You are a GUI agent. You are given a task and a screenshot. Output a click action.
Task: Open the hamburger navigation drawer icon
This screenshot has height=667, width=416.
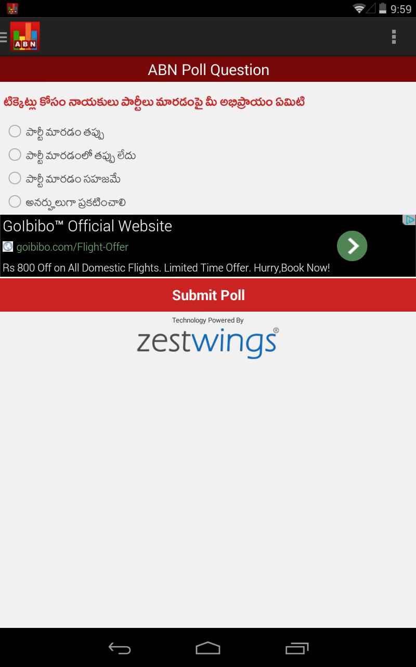(4, 36)
